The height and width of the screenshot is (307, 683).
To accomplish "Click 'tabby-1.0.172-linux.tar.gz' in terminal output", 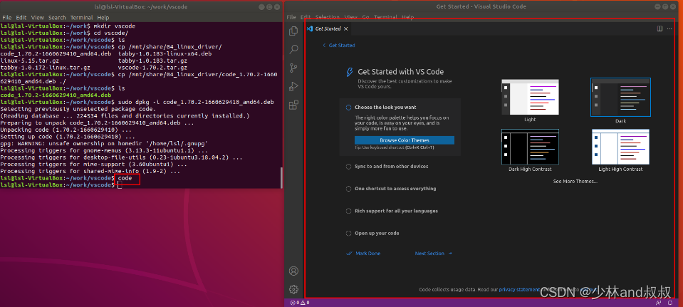I will (x=46, y=68).
